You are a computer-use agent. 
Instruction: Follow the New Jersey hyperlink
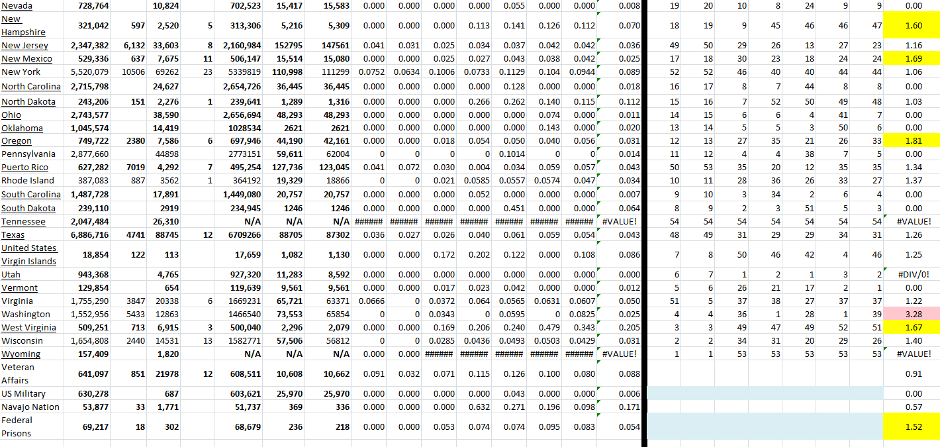(26, 45)
